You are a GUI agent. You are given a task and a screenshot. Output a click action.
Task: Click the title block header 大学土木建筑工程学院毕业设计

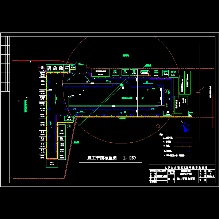click(186, 167)
